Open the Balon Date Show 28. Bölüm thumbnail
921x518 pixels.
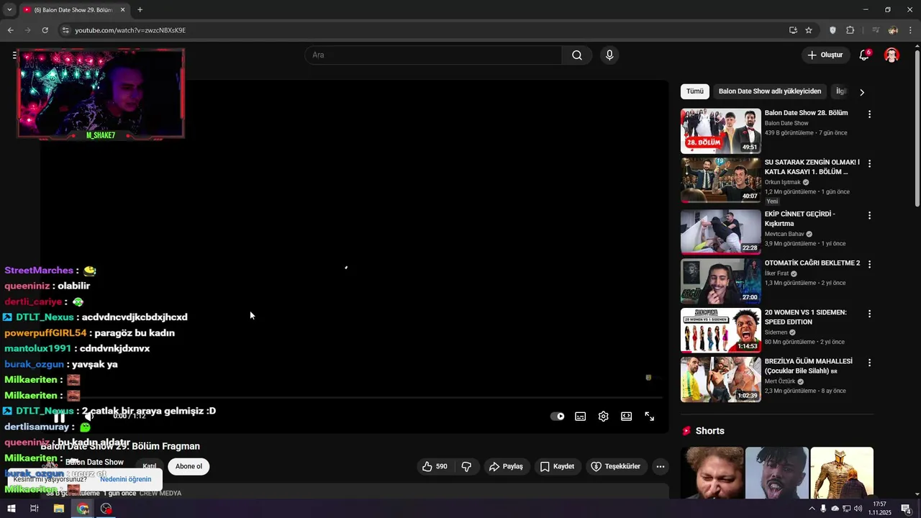click(720, 131)
